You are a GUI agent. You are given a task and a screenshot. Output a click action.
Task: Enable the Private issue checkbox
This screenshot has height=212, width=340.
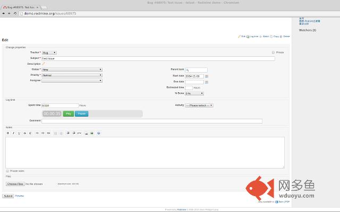tap(273, 52)
